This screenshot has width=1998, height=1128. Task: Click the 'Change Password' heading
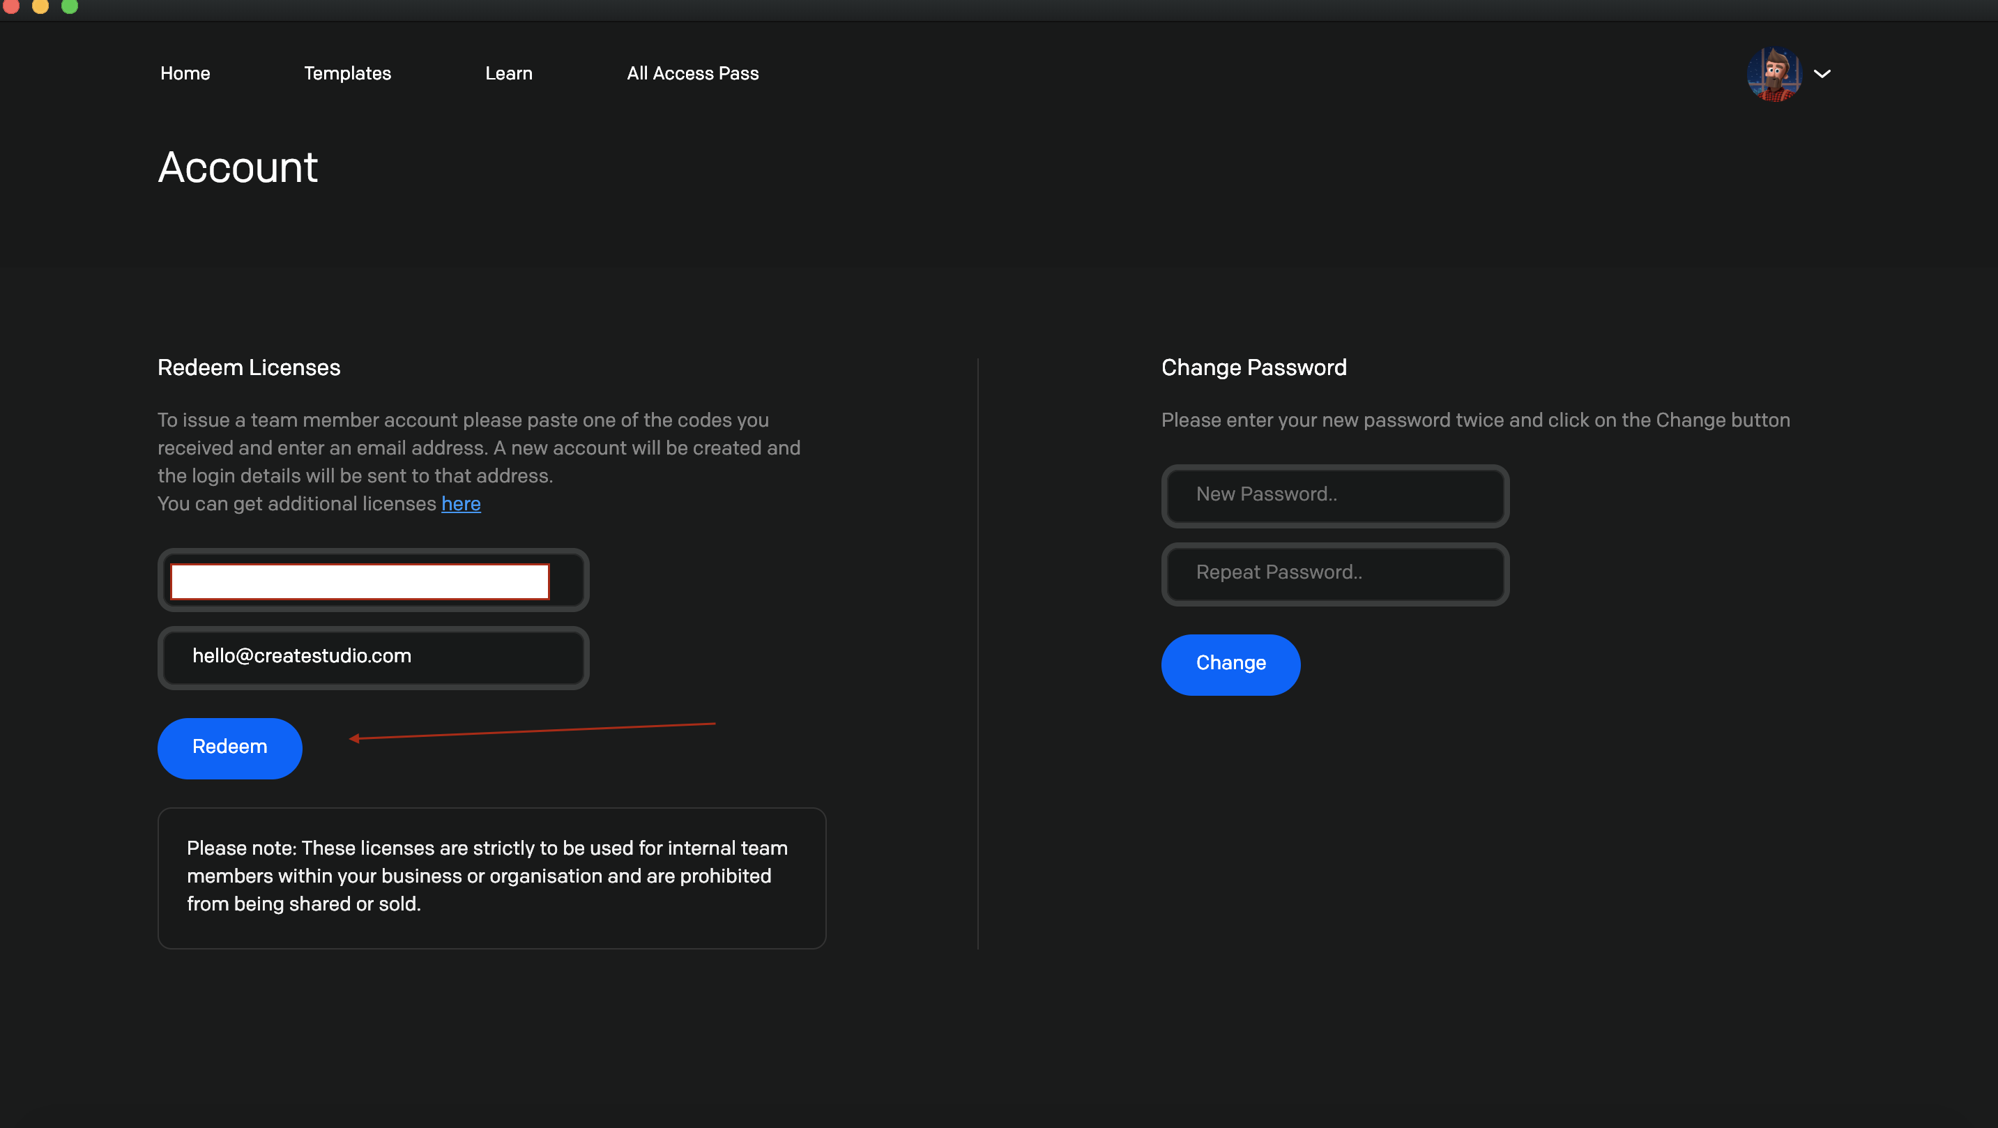tap(1253, 367)
